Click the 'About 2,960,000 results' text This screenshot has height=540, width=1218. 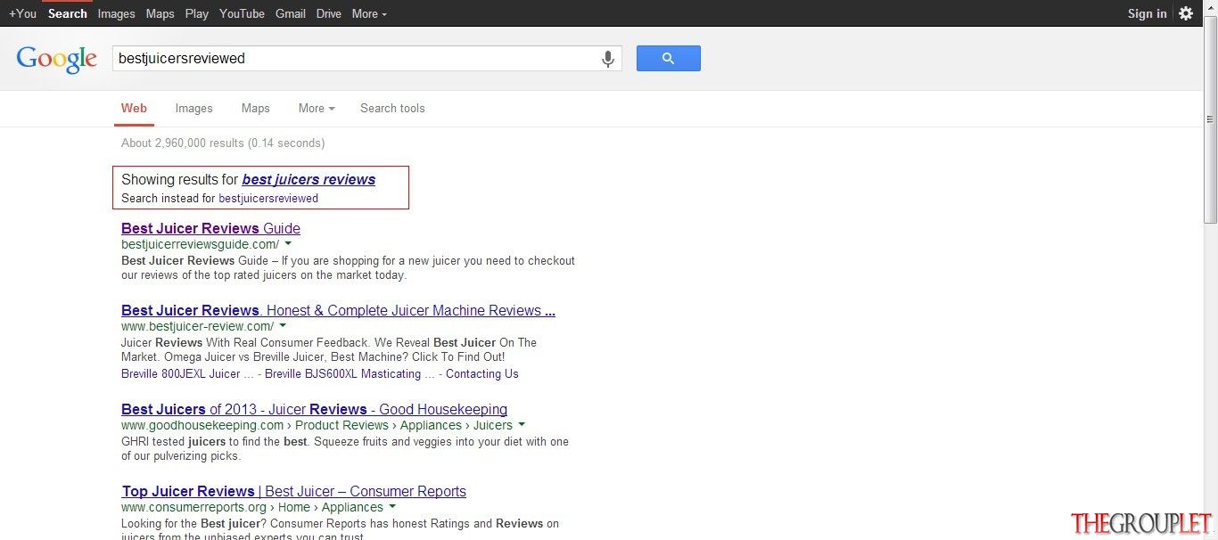[223, 143]
